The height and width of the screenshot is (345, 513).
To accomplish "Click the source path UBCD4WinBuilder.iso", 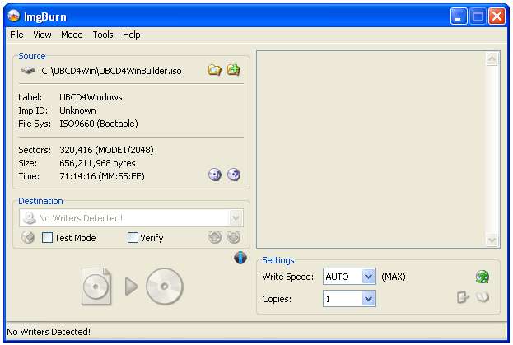I will 111,71.
